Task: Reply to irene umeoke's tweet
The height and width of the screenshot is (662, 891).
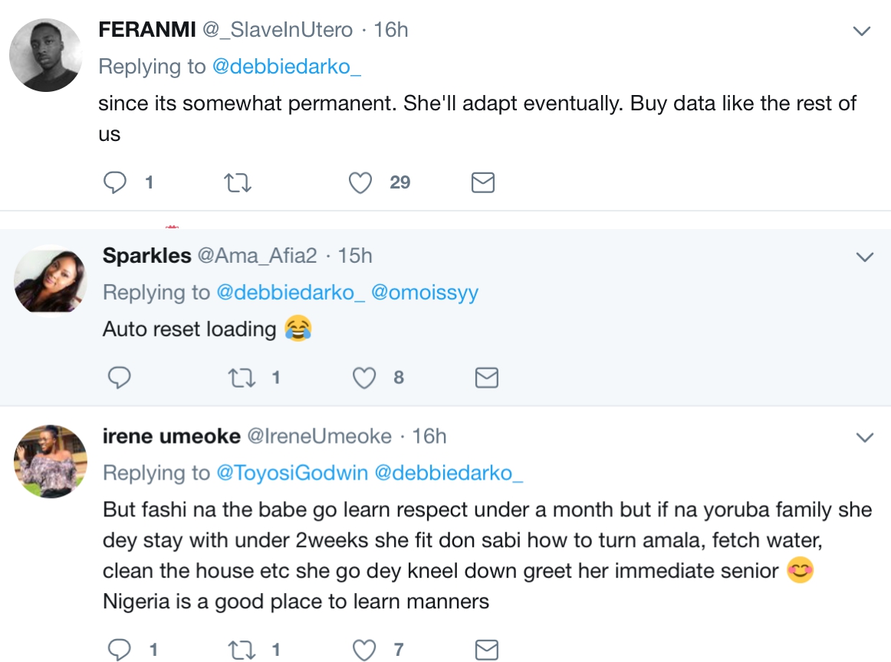Action: pyautogui.click(x=119, y=650)
